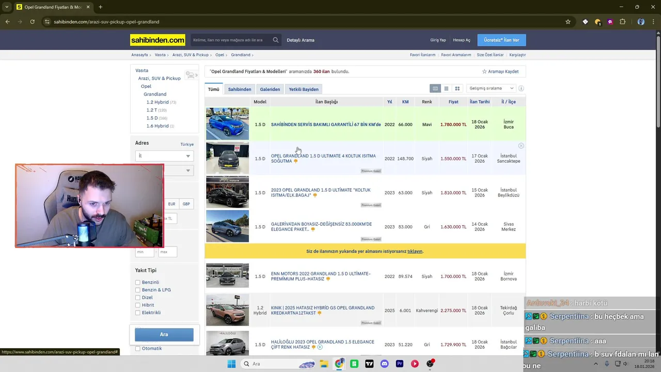Select the Sahibinden listings tab
This screenshot has height=372, width=661.
[240, 89]
